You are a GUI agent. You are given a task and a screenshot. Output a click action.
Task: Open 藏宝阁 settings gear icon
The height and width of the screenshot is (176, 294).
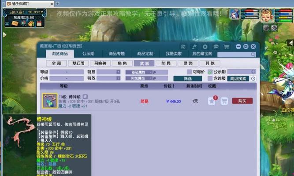pos(246,47)
